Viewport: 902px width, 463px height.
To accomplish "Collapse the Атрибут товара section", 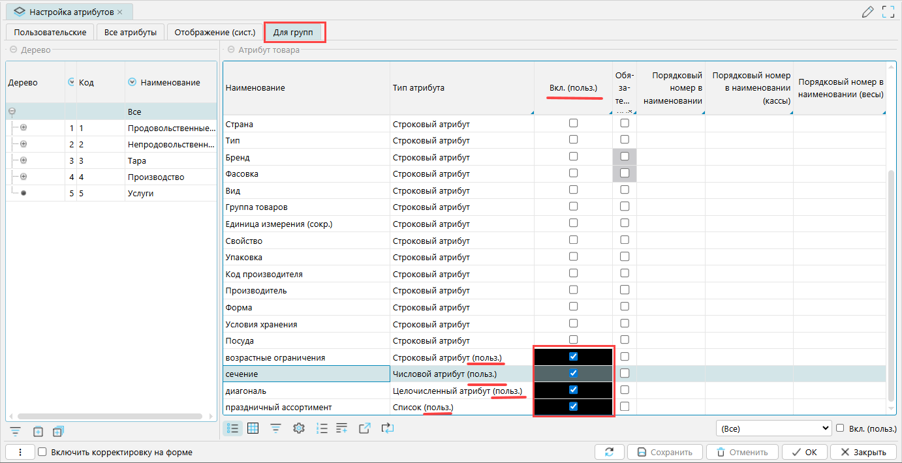I will click(x=230, y=50).
